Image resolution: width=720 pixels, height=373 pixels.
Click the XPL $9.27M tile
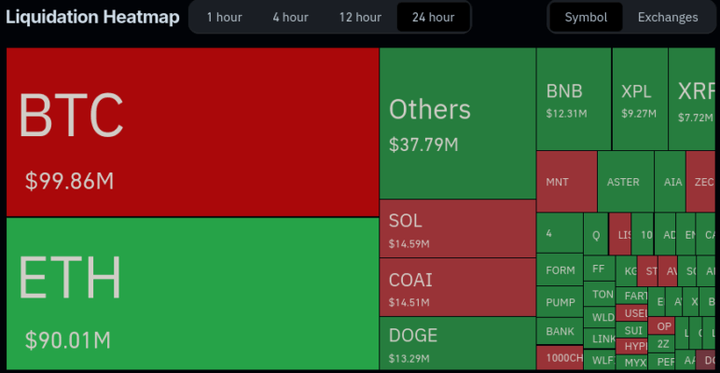click(640, 99)
